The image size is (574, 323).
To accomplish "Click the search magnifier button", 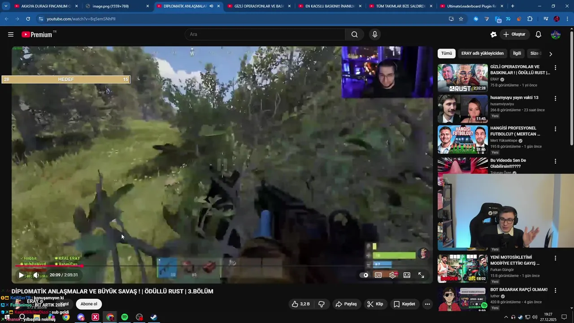I will click(x=354, y=35).
